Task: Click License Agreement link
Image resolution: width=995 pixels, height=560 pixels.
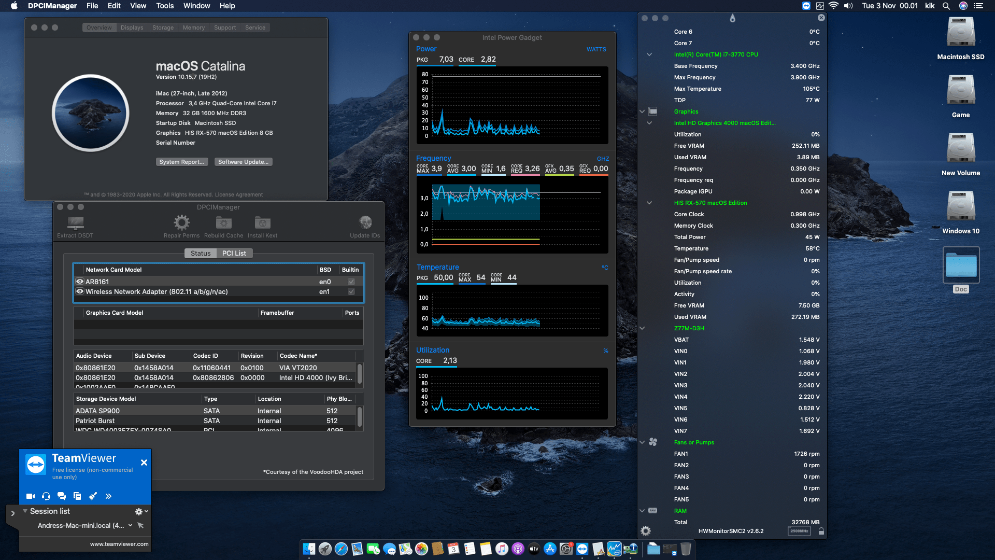Action: tap(239, 195)
